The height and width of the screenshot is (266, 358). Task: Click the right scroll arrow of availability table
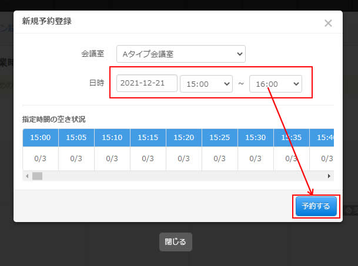[330, 176]
